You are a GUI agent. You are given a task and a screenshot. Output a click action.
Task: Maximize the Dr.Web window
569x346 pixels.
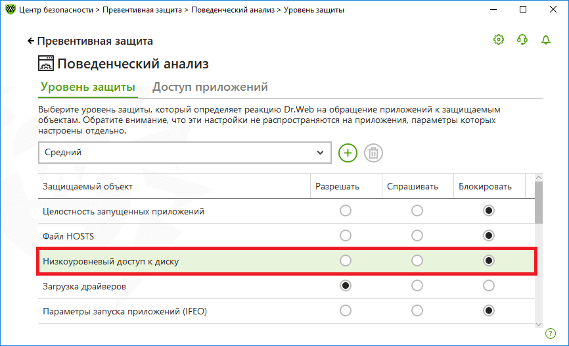(523, 9)
